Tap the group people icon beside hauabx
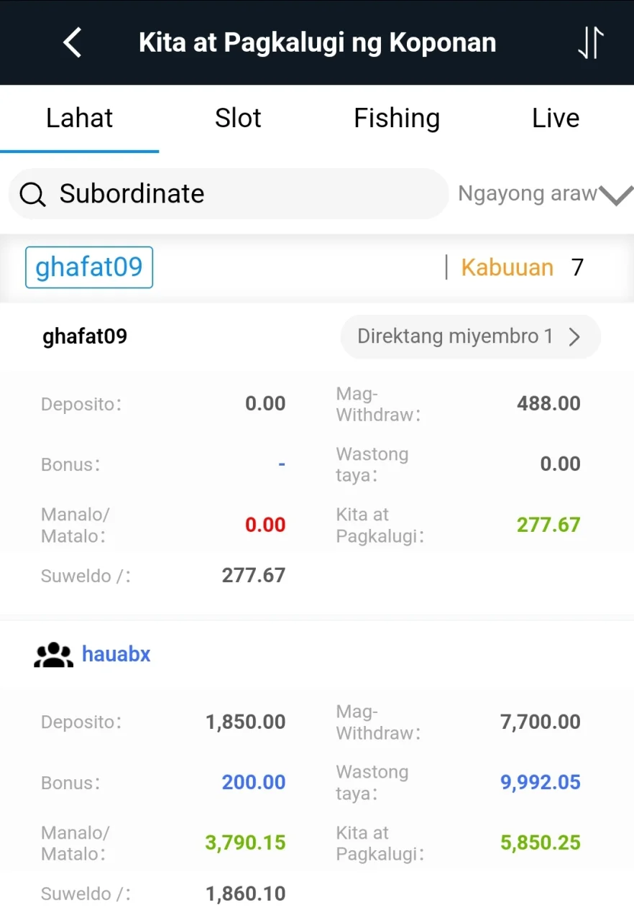This screenshot has width=634, height=920. [54, 655]
